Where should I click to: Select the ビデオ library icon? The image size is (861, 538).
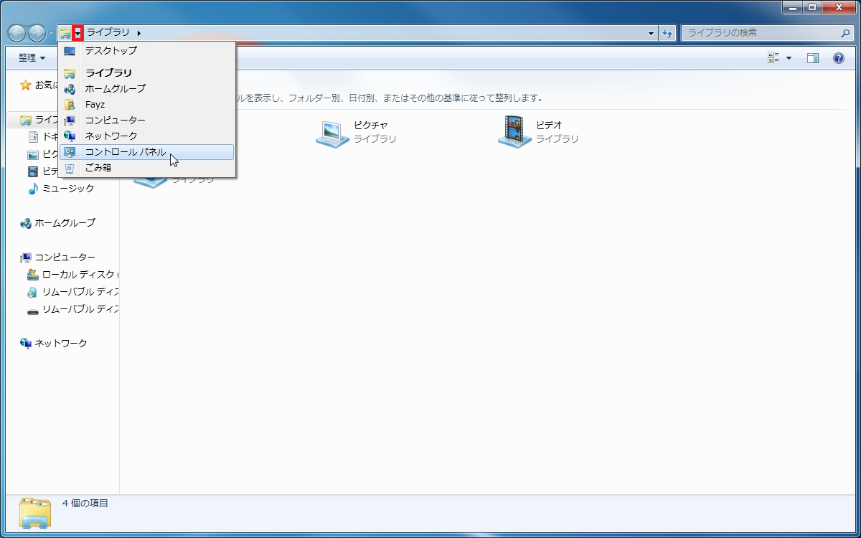[x=514, y=132]
